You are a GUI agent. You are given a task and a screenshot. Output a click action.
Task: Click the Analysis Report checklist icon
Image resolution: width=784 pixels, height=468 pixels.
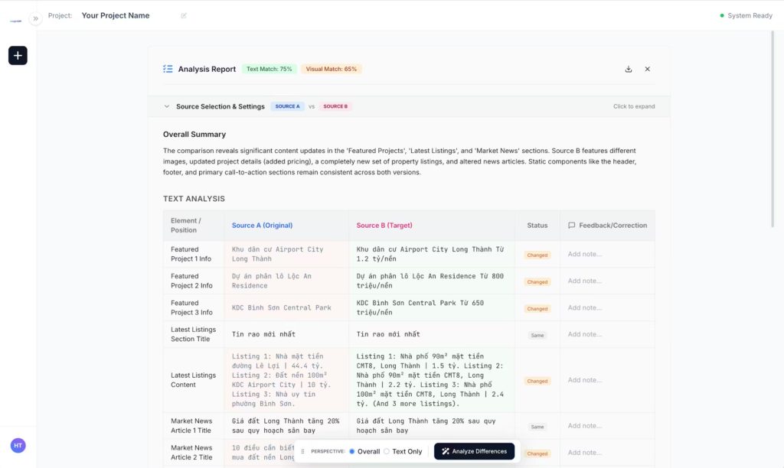pyautogui.click(x=167, y=68)
